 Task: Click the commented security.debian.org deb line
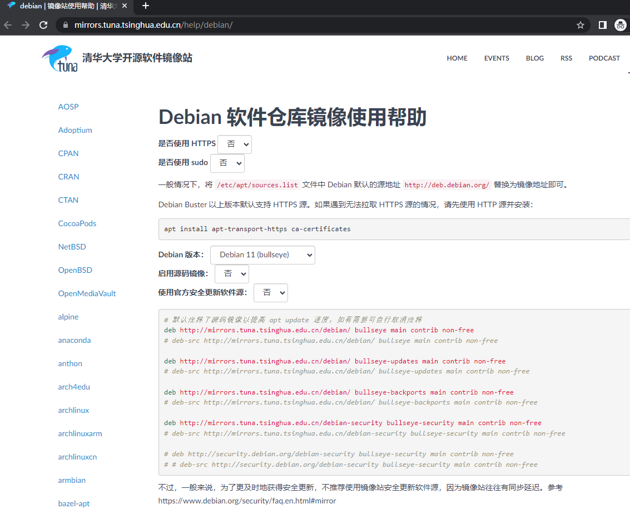click(x=339, y=454)
